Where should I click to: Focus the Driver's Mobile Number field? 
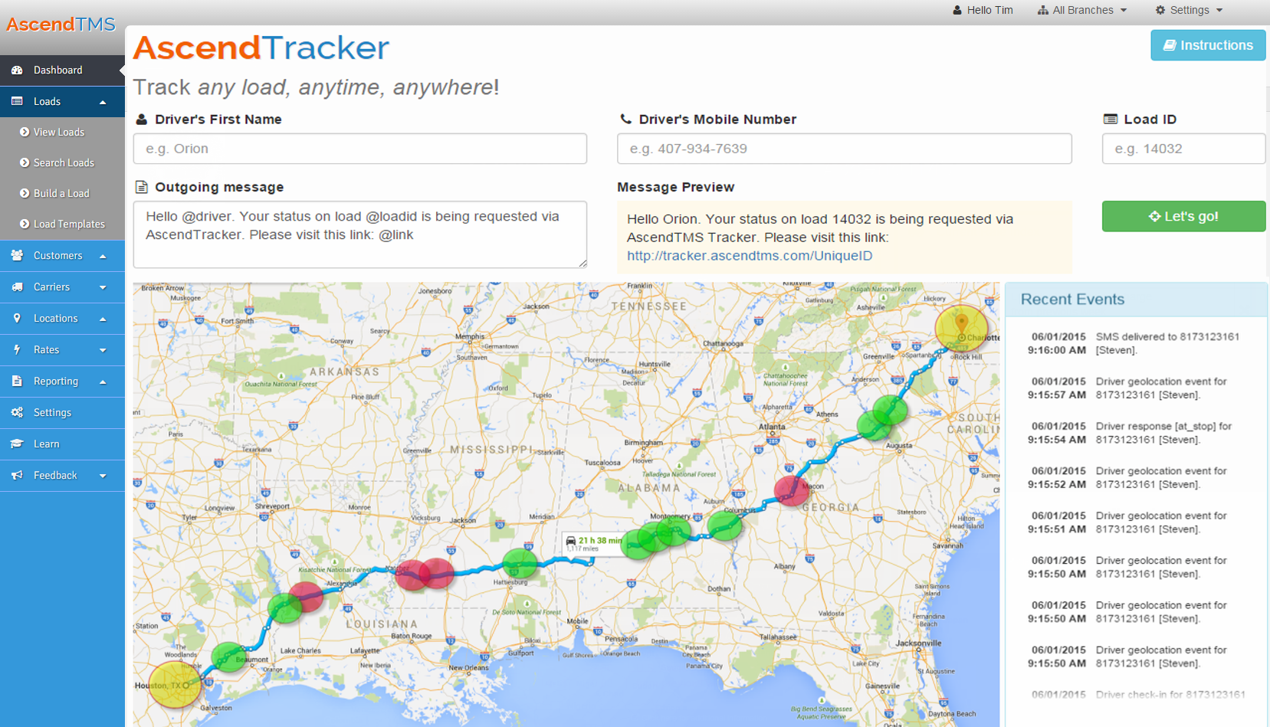click(845, 149)
